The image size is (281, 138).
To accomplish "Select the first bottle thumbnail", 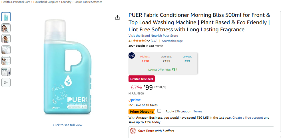I will tap(6, 17).
